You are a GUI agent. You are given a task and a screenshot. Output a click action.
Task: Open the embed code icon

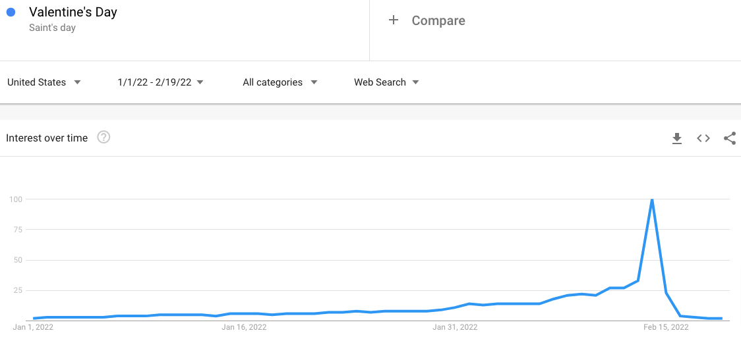point(703,138)
